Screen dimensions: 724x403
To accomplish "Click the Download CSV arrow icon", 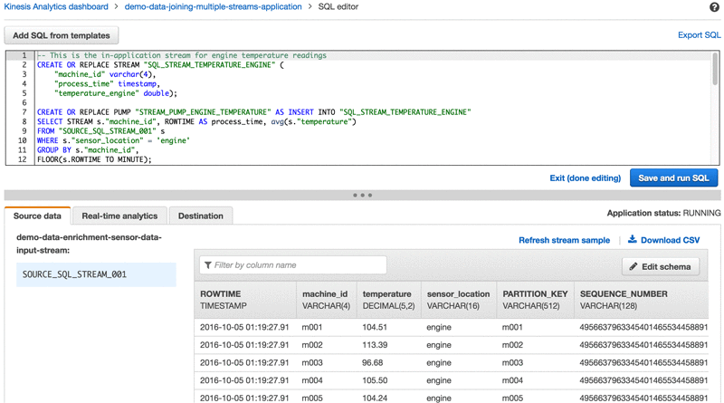I will [x=633, y=240].
